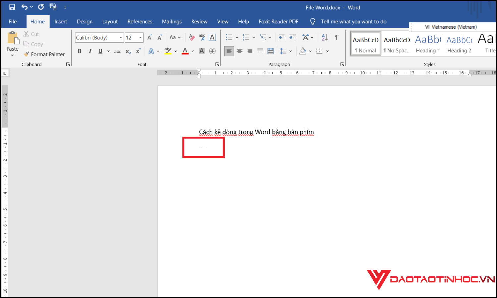Expand the Line Spacing dropdown arrow

pos(290,51)
